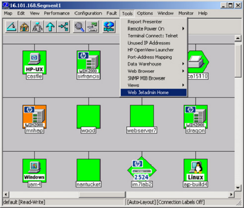
Task: Expand the Data Warehouse submenu
Action: coord(154,64)
